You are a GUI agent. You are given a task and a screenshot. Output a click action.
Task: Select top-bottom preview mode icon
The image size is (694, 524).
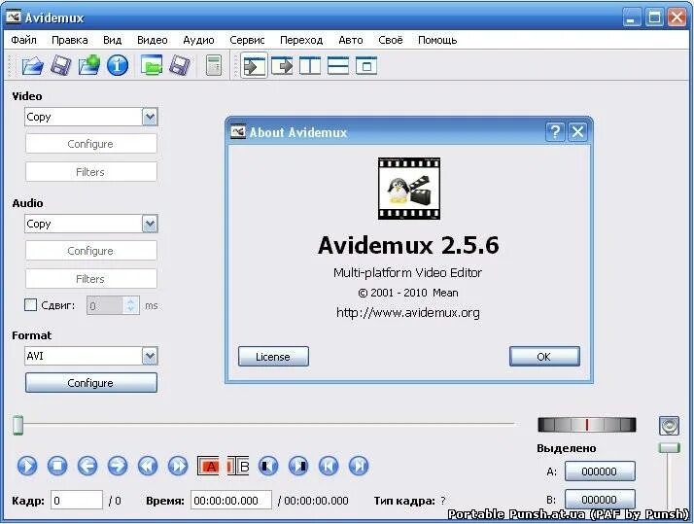[x=338, y=66]
